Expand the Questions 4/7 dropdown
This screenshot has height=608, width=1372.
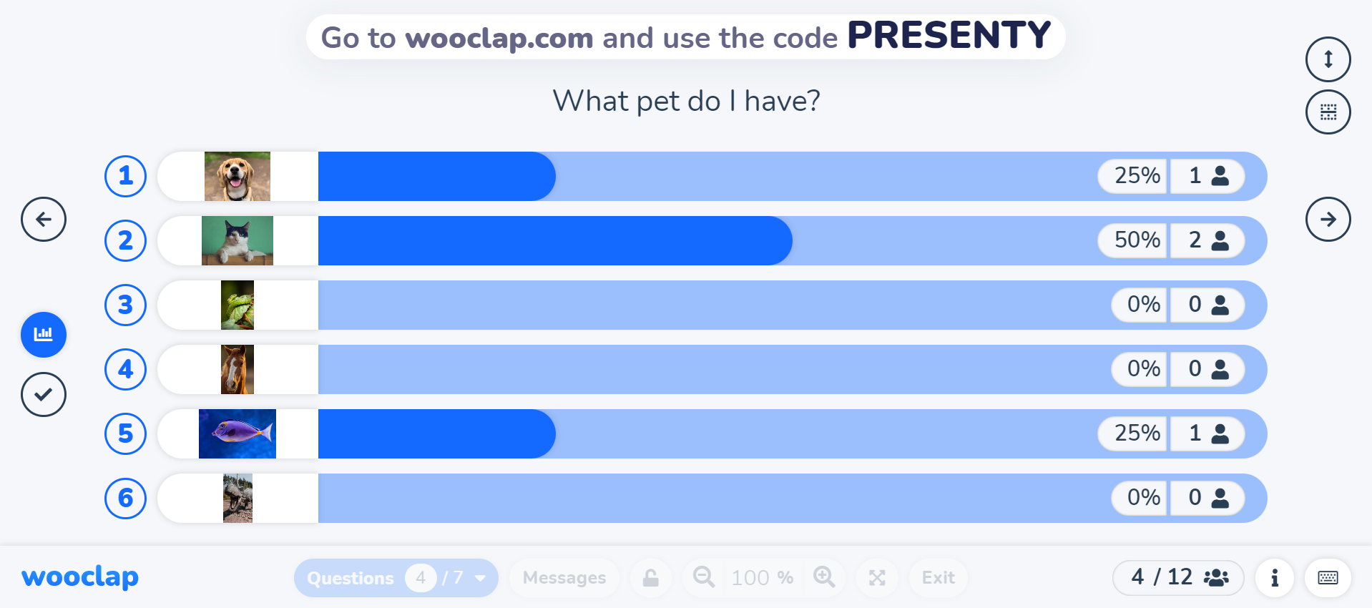pos(396,577)
